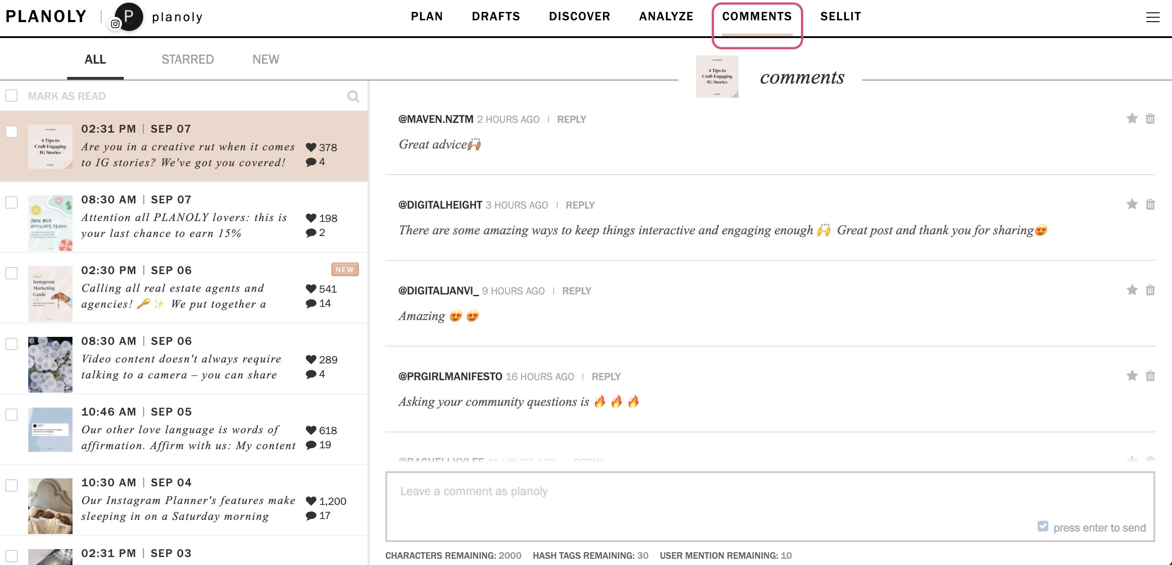This screenshot has height=565, width=1172.
Task: Open the 10:46 AM Sep 05 post thumbnail
Action: [x=50, y=429]
